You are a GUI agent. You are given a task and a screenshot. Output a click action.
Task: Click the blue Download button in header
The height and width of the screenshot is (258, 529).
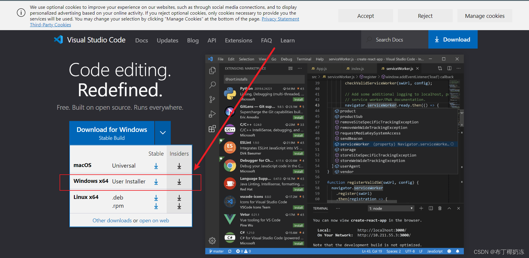453,39
